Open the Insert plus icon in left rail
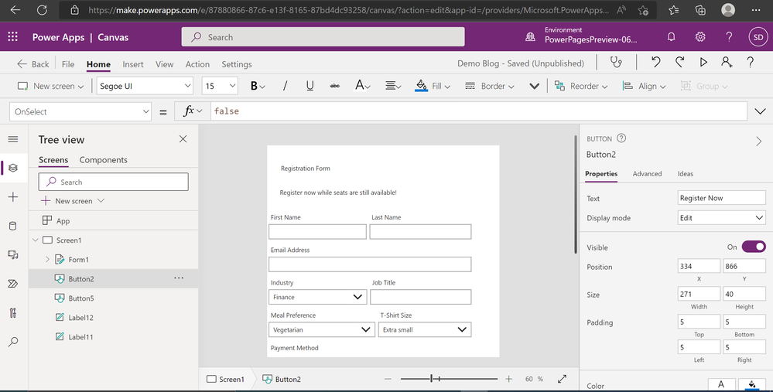The image size is (773, 392). point(13,197)
